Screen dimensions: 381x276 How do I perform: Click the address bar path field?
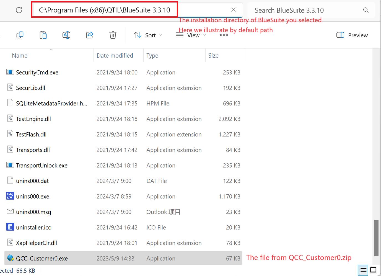coord(104,10)
